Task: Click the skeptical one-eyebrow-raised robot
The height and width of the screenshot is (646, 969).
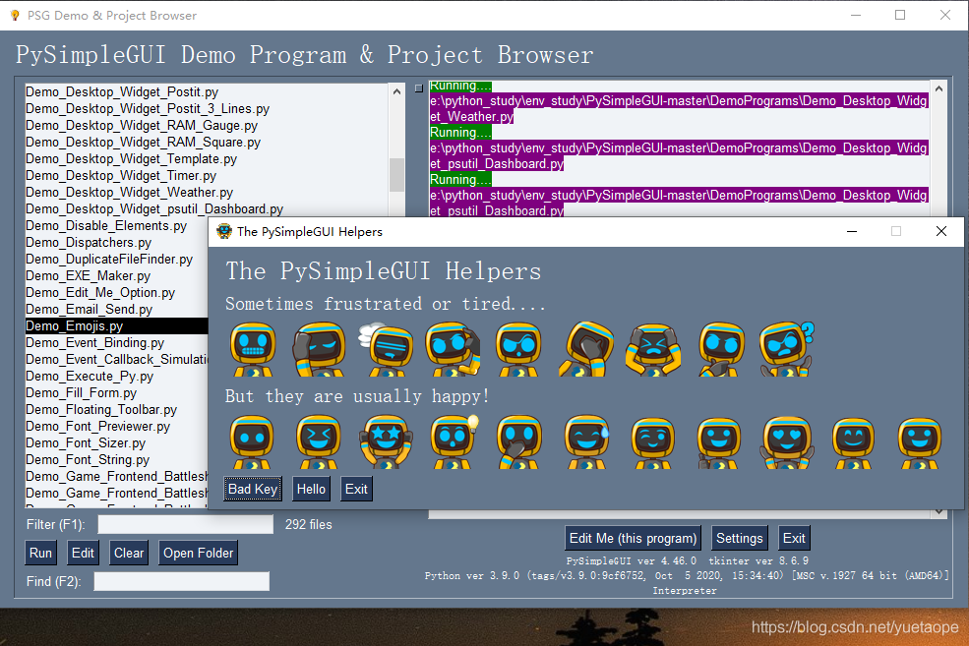Action: tap(518, 349)
